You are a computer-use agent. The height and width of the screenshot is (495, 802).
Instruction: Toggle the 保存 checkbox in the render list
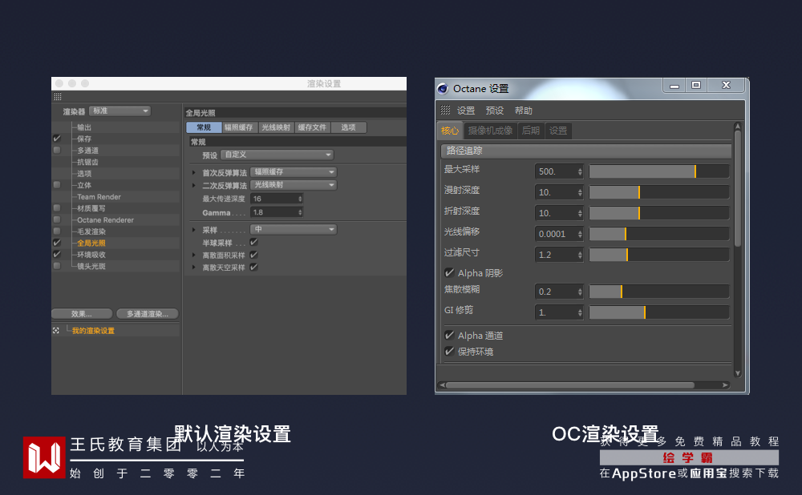[57, 139]
